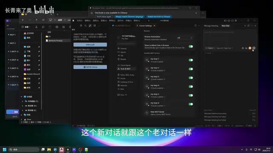Viewport: 273px width, 153px height.
Task: Disable the my-mcp-4 server toggle
Action: click(191, 86)
